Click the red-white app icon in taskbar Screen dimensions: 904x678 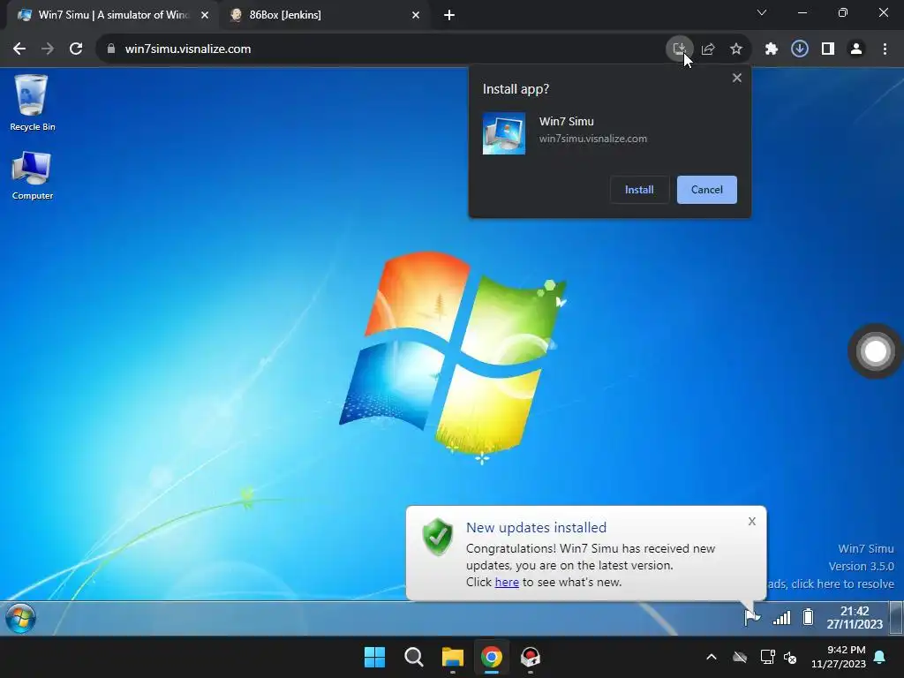tap(531, 657)
